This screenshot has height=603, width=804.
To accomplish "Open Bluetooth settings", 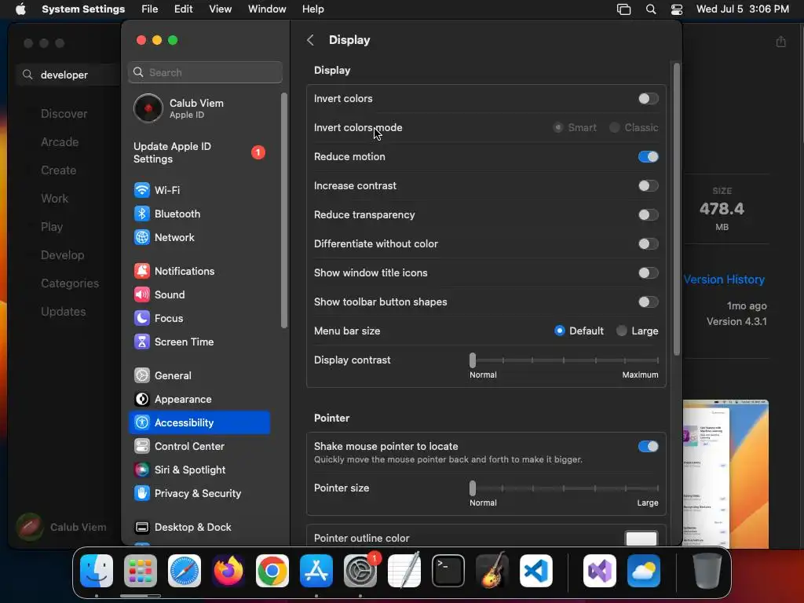I will [199, 214].
